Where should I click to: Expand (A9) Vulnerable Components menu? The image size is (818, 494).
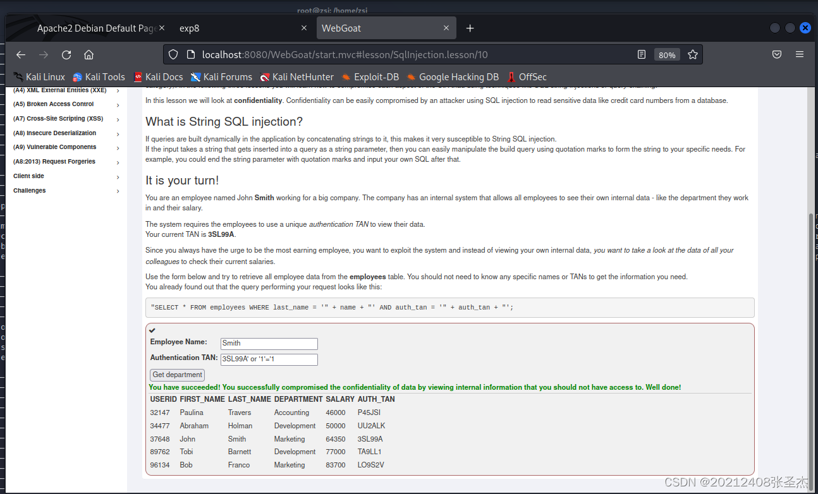[66, 147]
